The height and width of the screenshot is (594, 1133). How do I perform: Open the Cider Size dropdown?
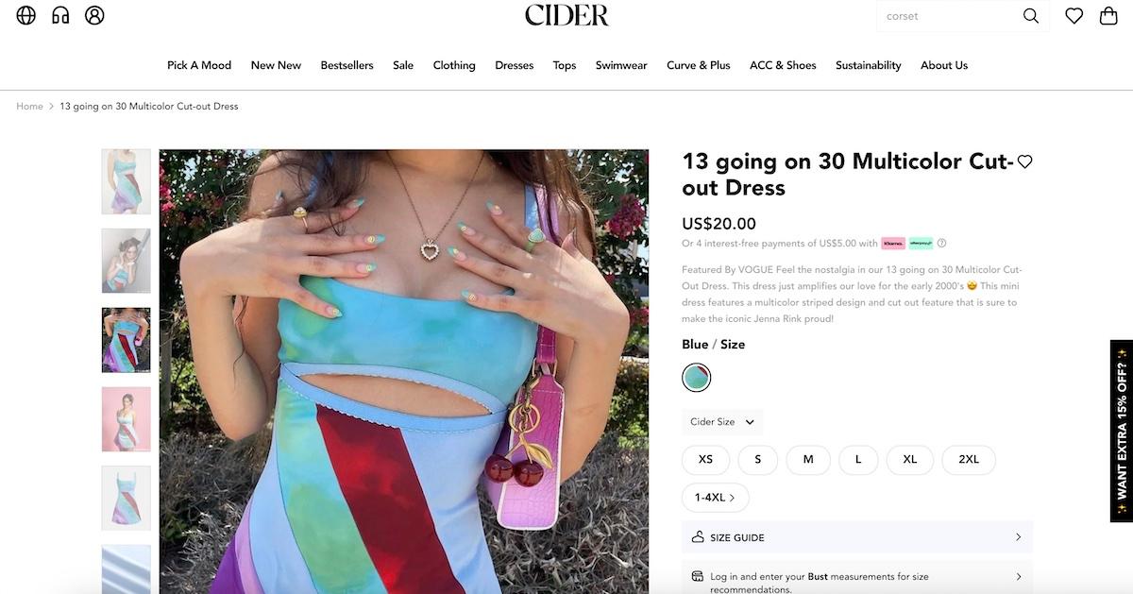click(x=722, y=422)
